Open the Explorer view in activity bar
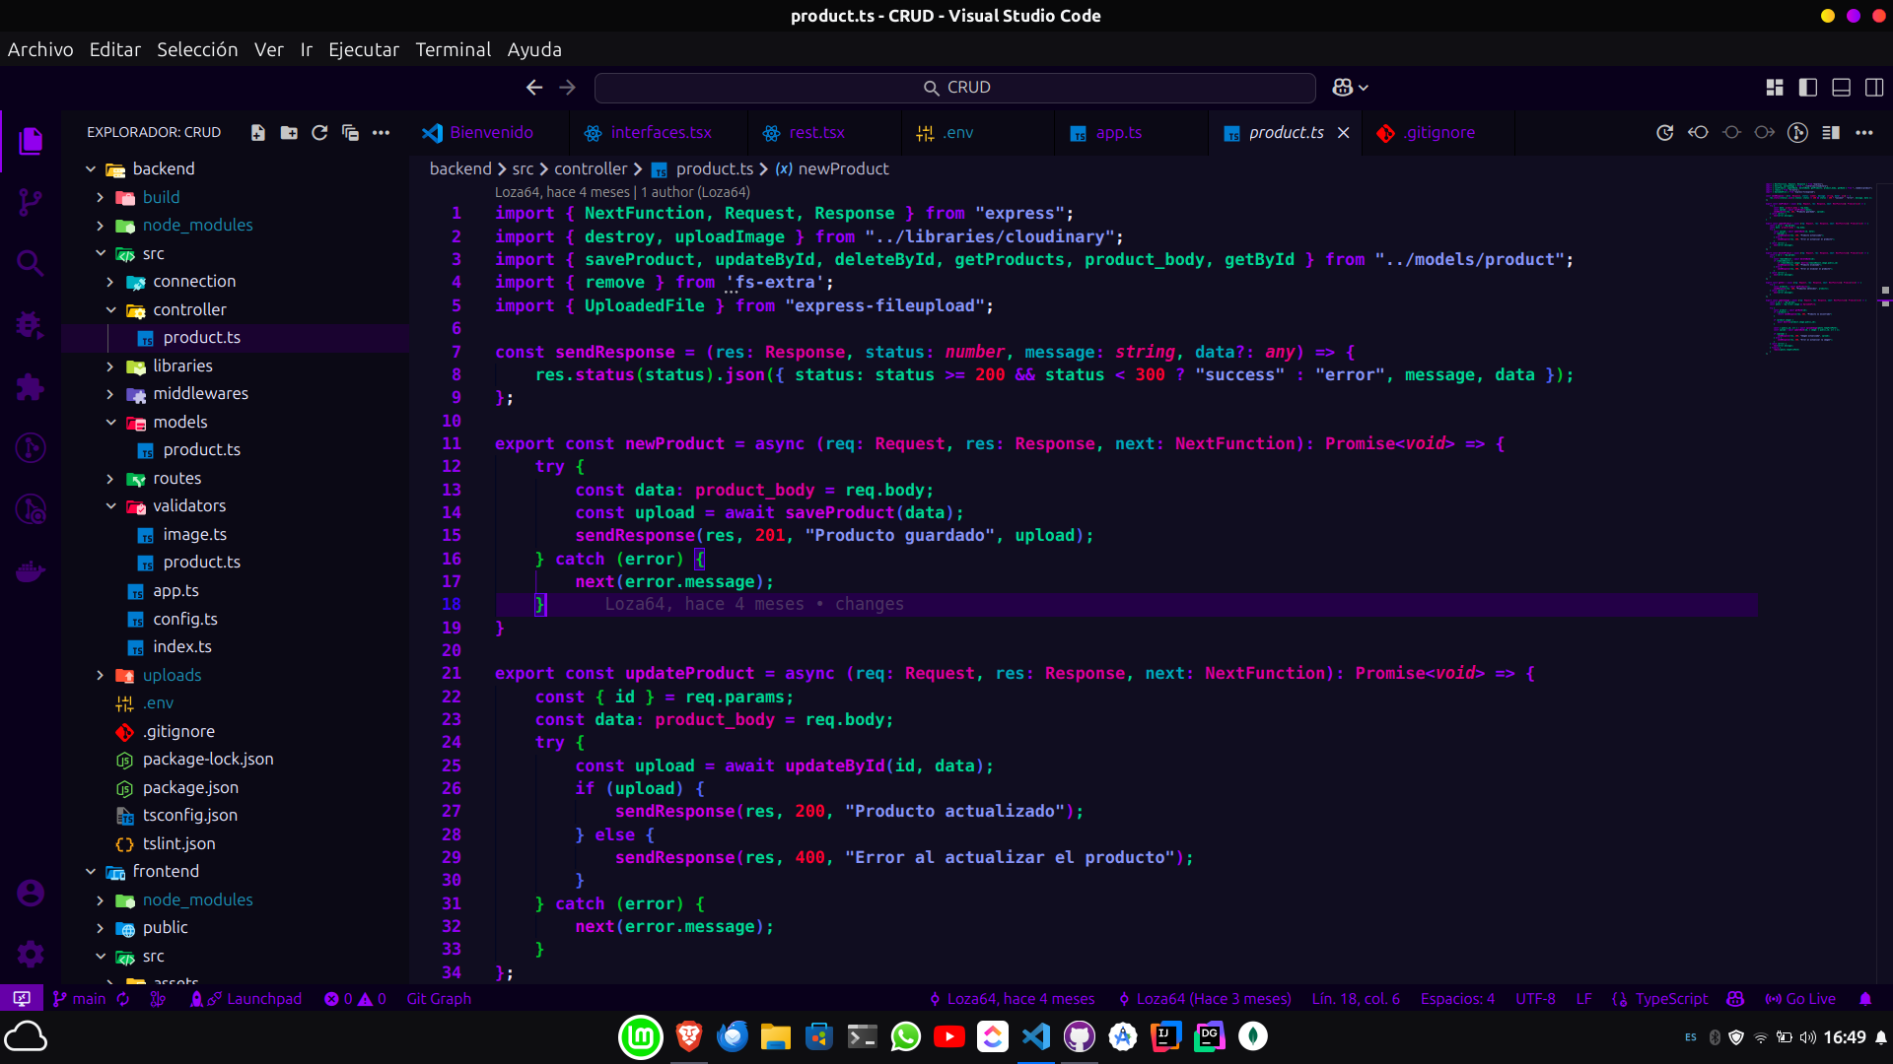This screenshot has height=1064, width=1893. click(31, 141)
